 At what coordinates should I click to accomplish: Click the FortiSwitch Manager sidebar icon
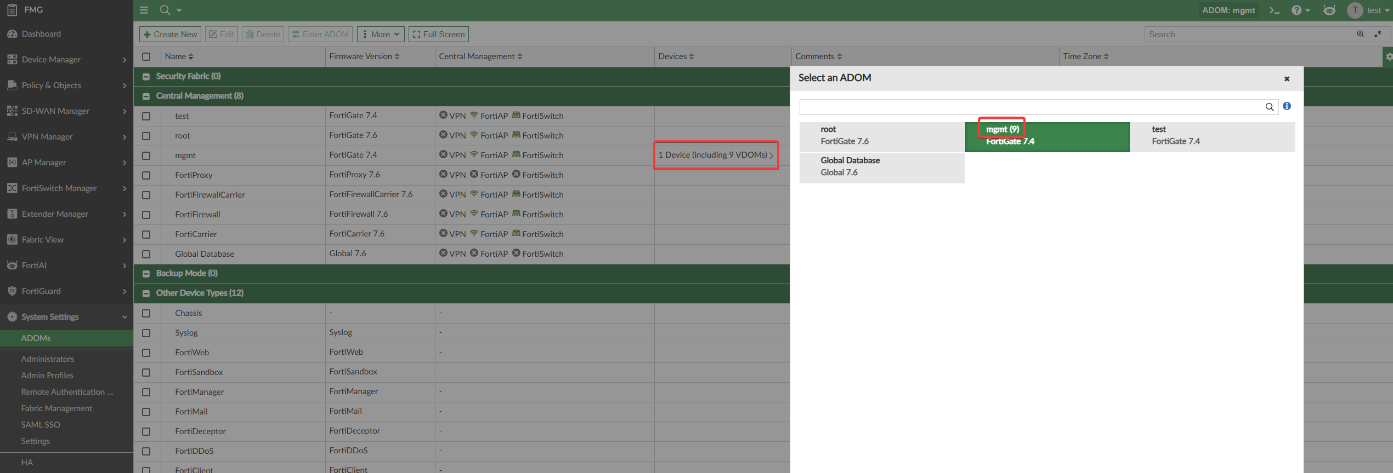(12, 188)
